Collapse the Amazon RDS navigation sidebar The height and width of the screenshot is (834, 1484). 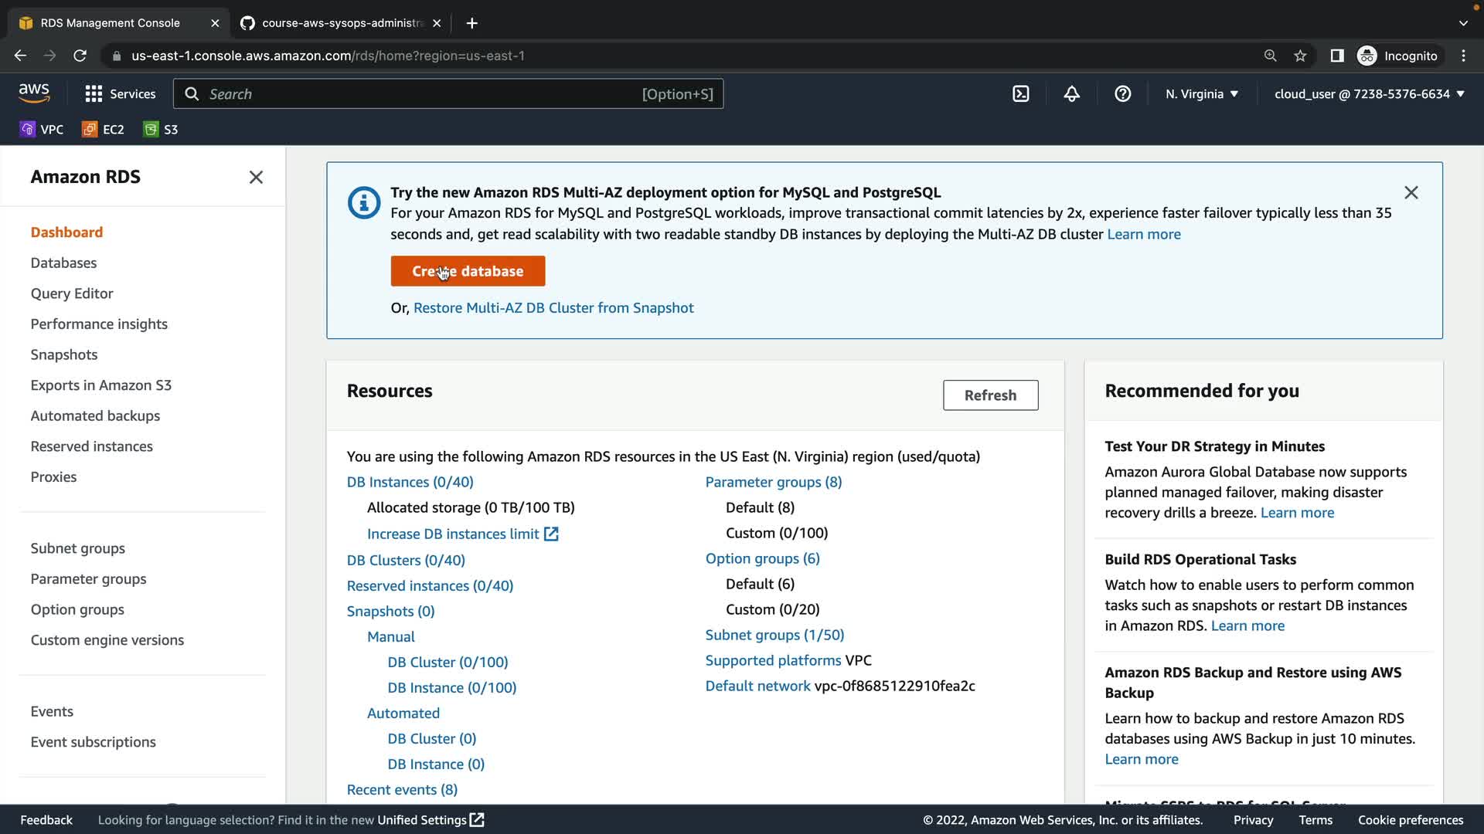pos(256,177)
